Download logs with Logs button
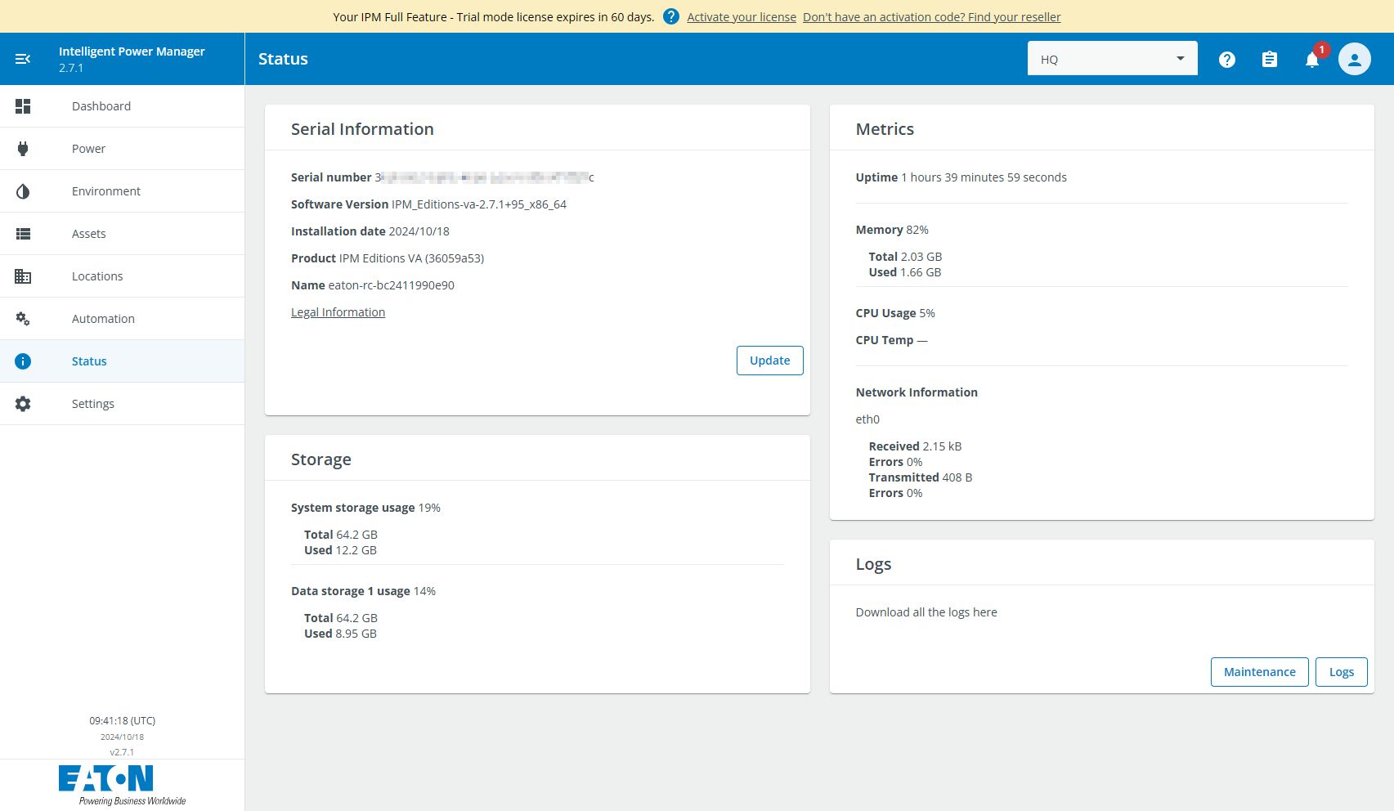1394x811 pixels. point(1341,672)
